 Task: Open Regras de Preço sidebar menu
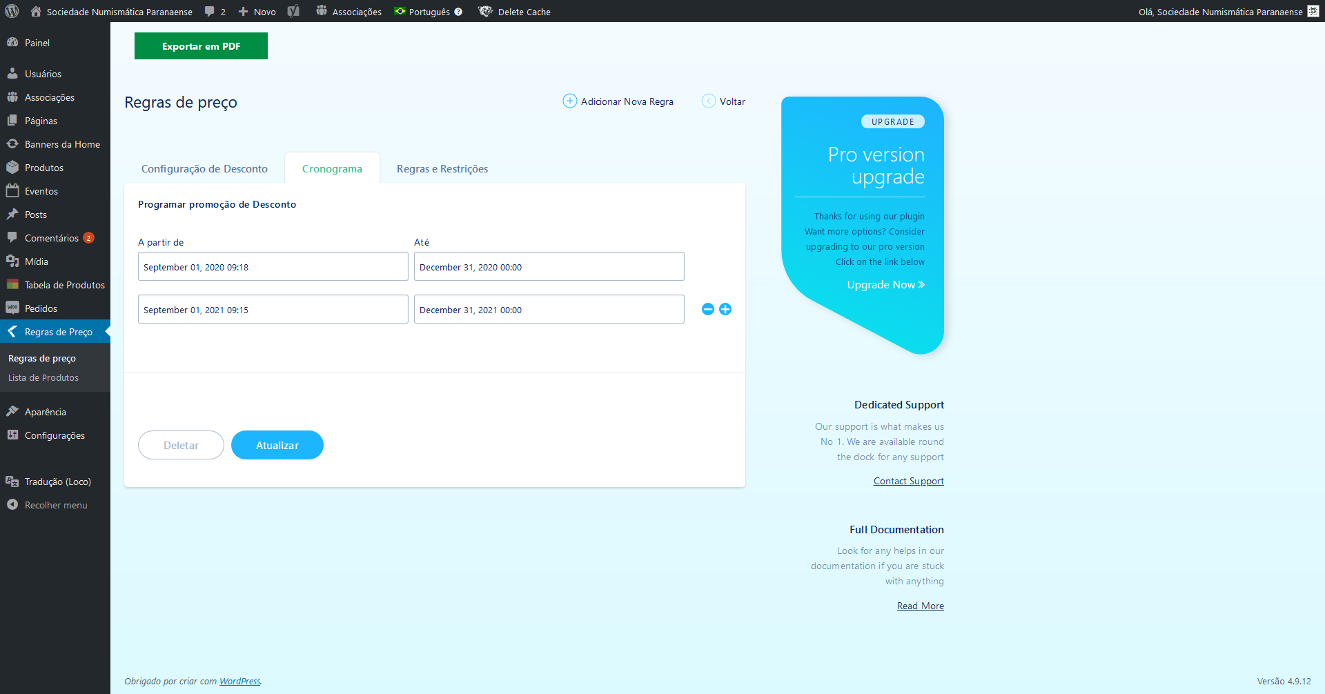pos(55,332)
